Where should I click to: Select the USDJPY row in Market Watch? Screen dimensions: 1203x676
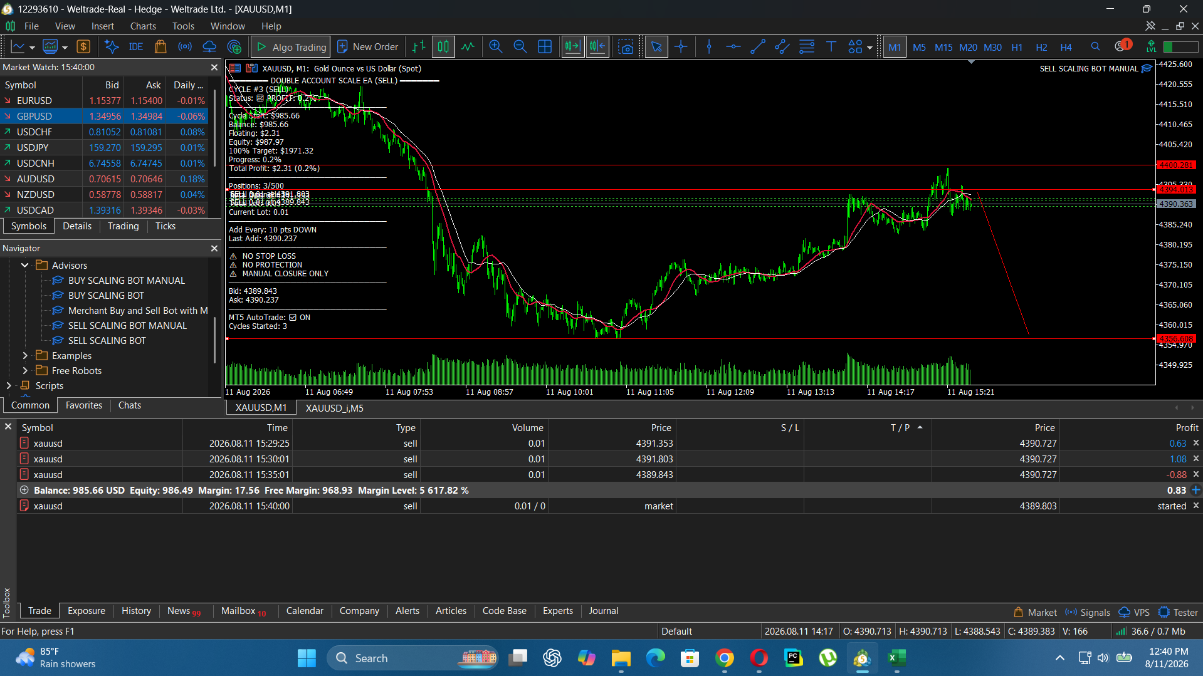point(104,148)
